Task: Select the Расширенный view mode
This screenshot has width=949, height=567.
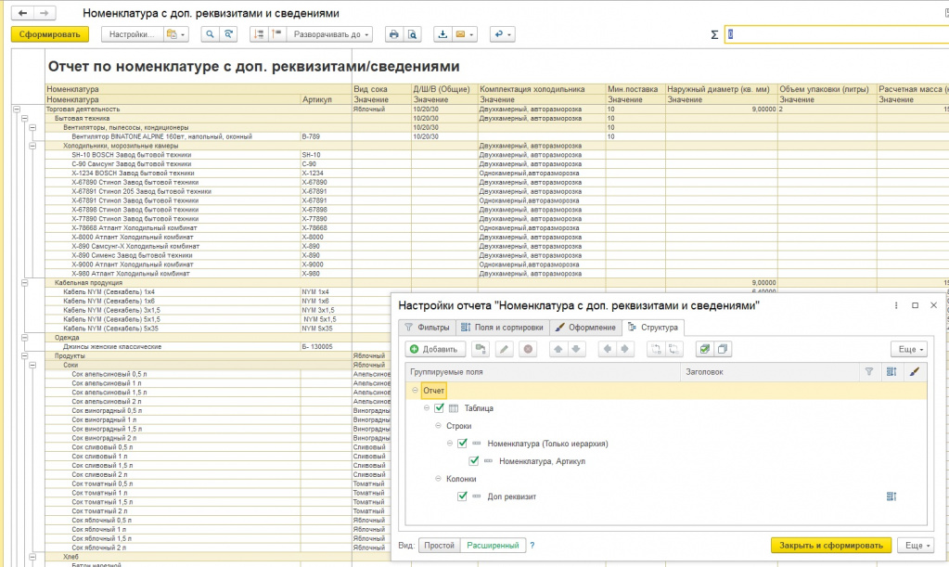Action: coord(493,546)
